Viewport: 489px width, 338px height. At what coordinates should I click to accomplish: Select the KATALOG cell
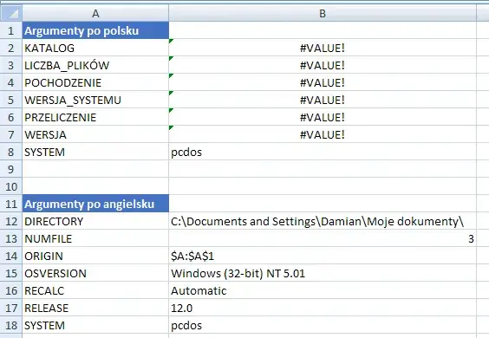95,48
